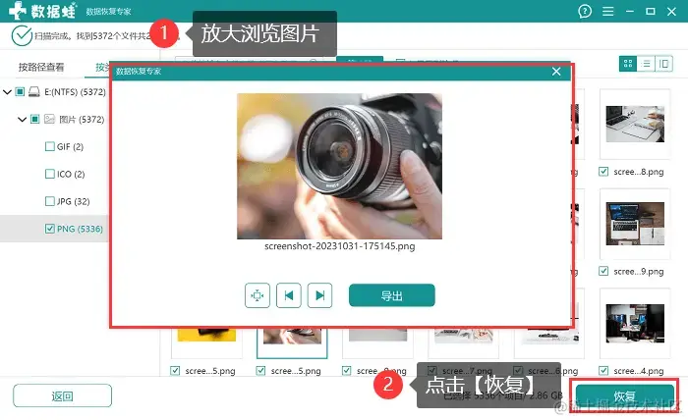Viewport: 688px width, 420px height.
Task: Select the scree...8.png thumbnail image
Action: click(x=635, y=124)
